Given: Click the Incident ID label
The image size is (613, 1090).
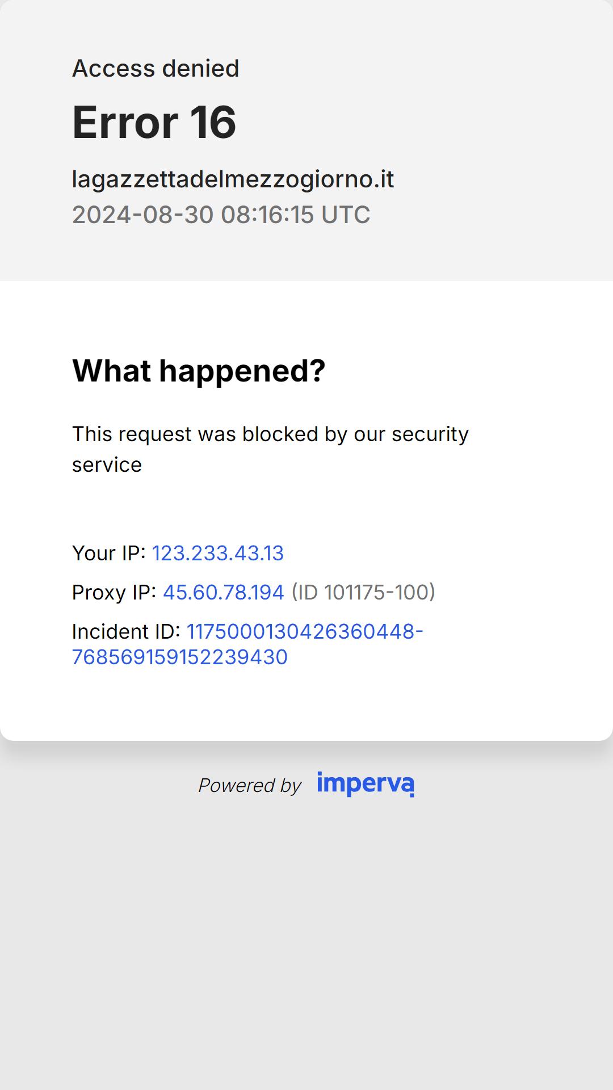Looking at the screenshot, I should (126, 631).
